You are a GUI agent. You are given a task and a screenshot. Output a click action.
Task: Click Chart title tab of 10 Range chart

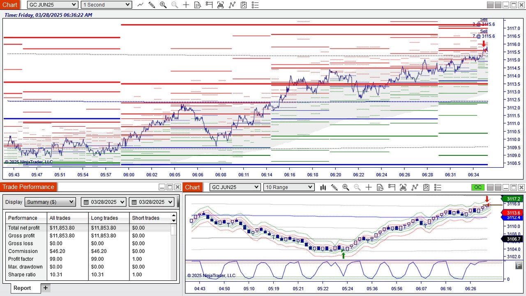point(192,187)
